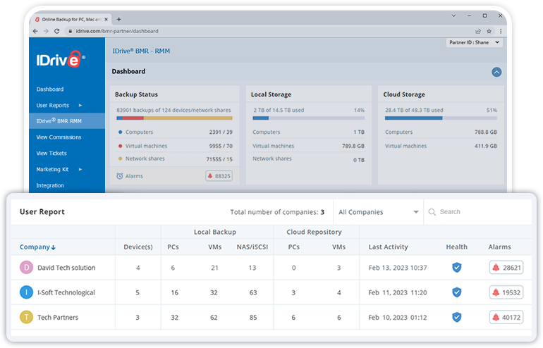543x348 pixels.
Task: Click the Backup Status colored progress bar
Action: point(175,118)
